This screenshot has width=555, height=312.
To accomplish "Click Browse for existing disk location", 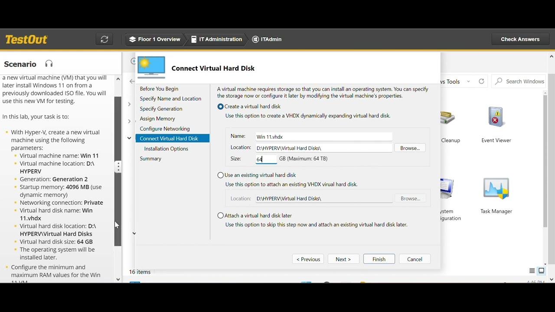I will pos(410,198).
